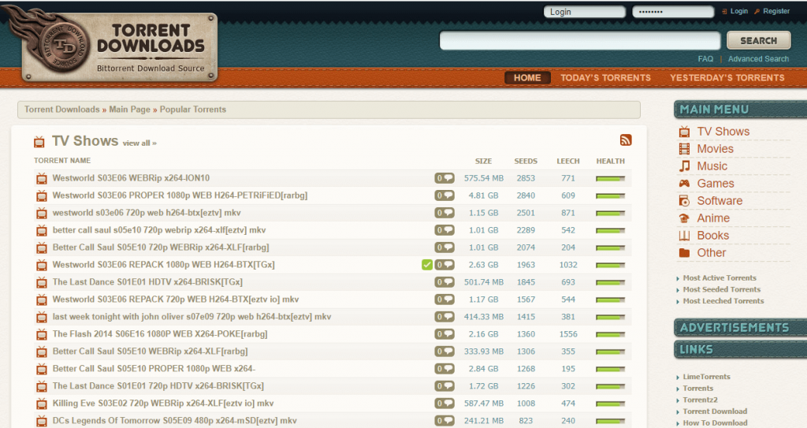Expand TV Shows with view all link
The width and height of the screenshot is (807, 428).
point(139,143)
